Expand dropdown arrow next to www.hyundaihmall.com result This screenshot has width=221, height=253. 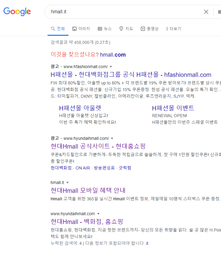(x=98, y=214)
